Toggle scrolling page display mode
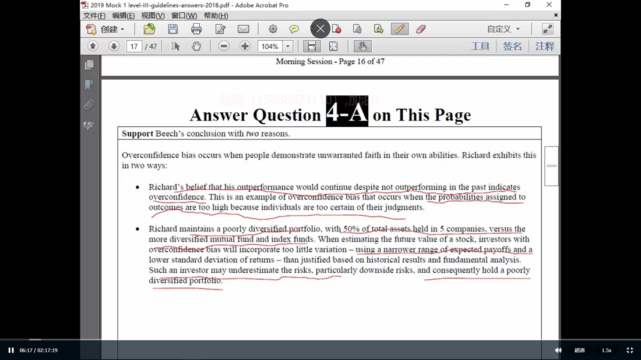 tap(312, 46)
